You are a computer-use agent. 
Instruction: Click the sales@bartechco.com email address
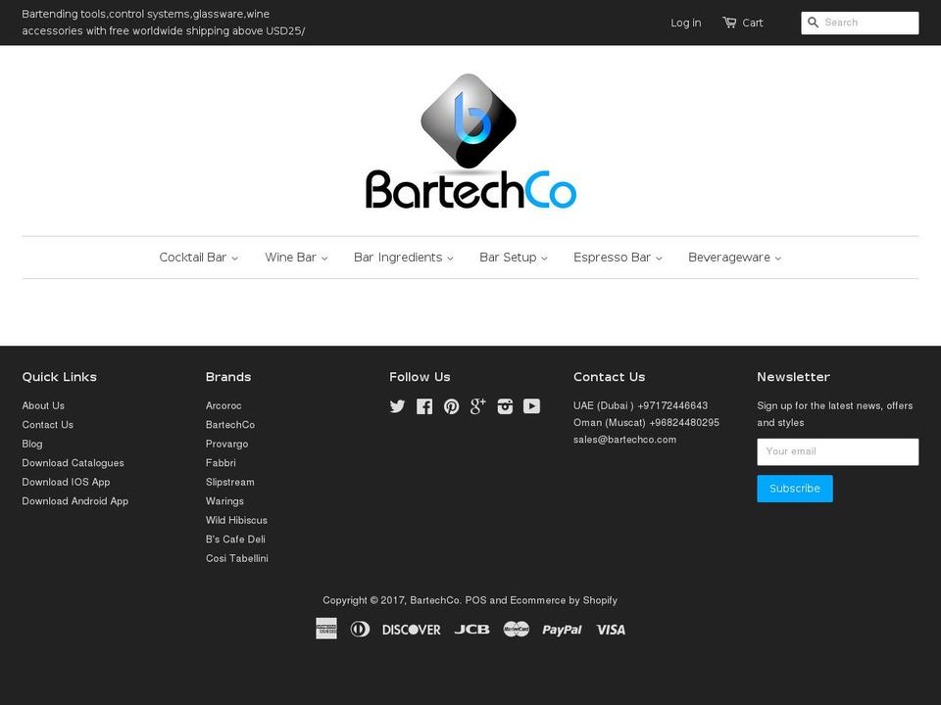[x=624, y=440]
